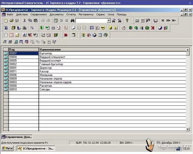Open the Сервис menu

[100, 14]
